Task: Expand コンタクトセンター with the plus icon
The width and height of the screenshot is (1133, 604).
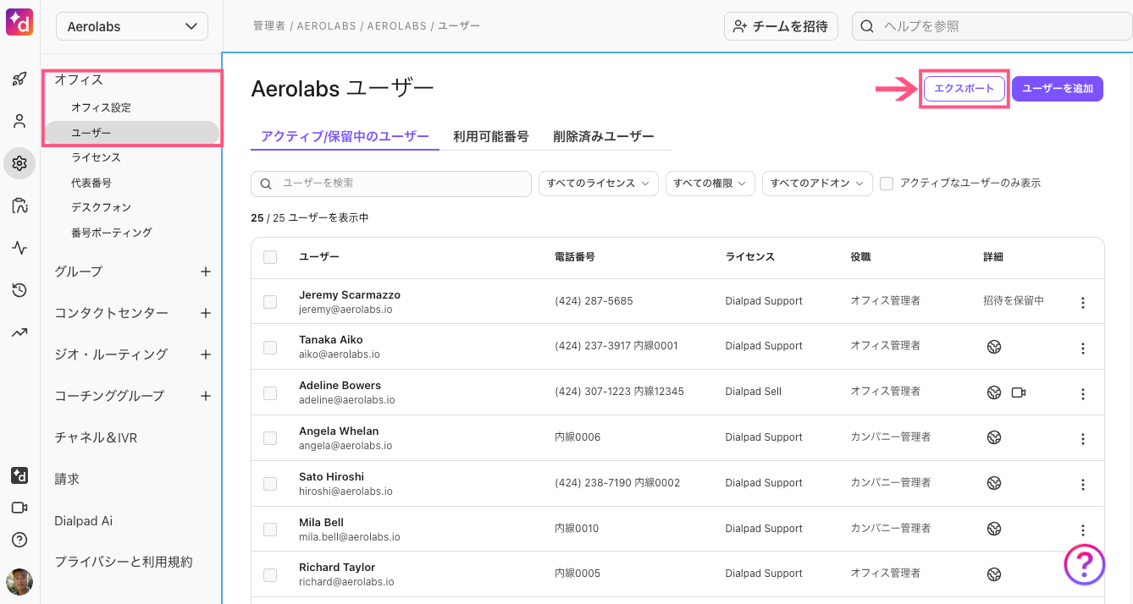Action: click(205, 313)
